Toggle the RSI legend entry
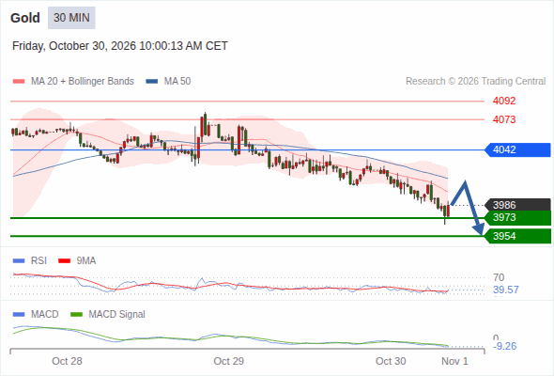The height and width of the screenshot is (376, 554). 30,260
